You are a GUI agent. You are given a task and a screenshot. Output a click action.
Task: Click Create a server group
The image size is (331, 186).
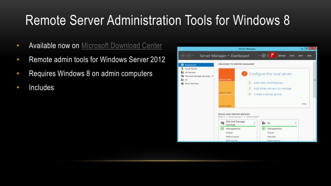268,94
